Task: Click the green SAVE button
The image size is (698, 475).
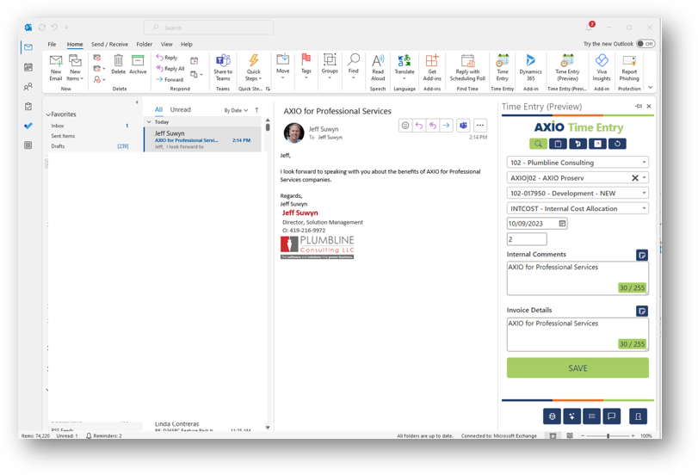Action: click(578, 367)
